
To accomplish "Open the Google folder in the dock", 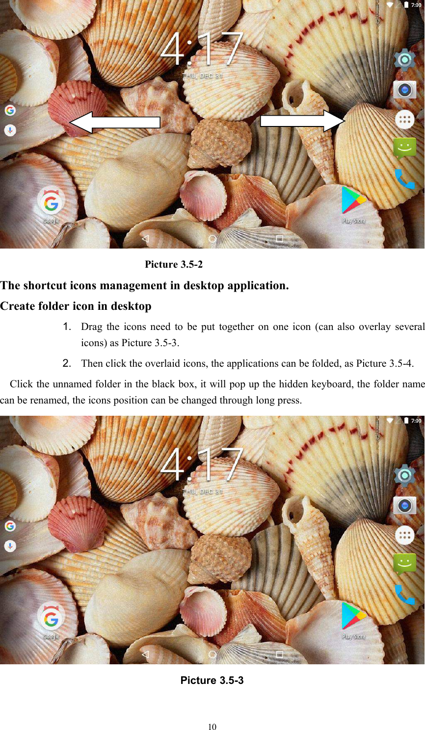I will click(x=51, y=201).
